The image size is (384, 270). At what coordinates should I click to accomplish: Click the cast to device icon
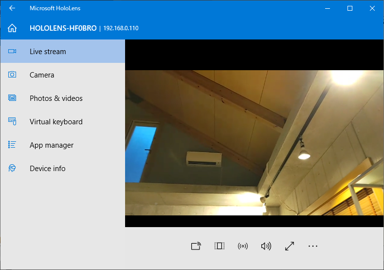[x=196, y=246]
